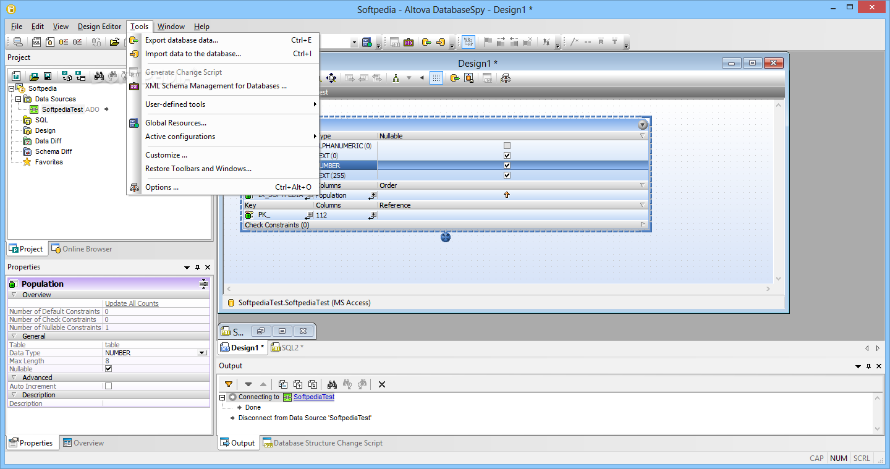Open the Data Type NUMBER dropdown
This screenshot has width=890, height=469.
coord(202,353)
